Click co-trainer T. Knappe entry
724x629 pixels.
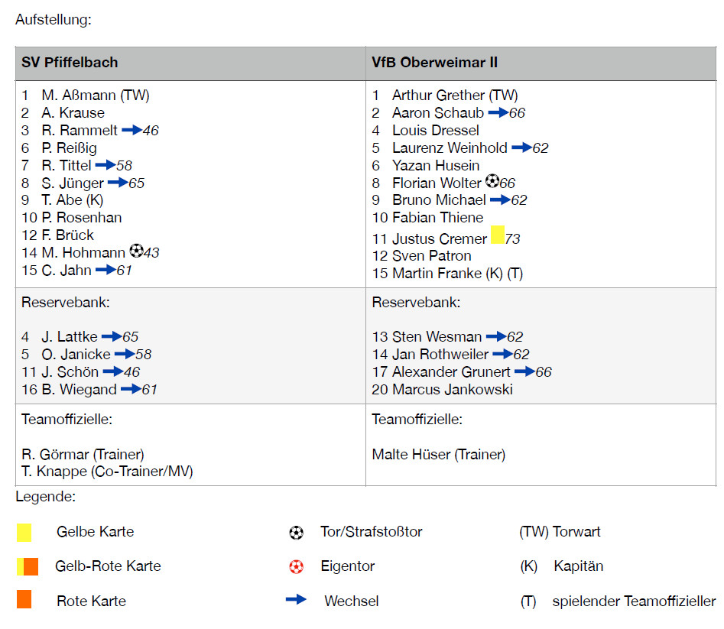pos(107,472)
